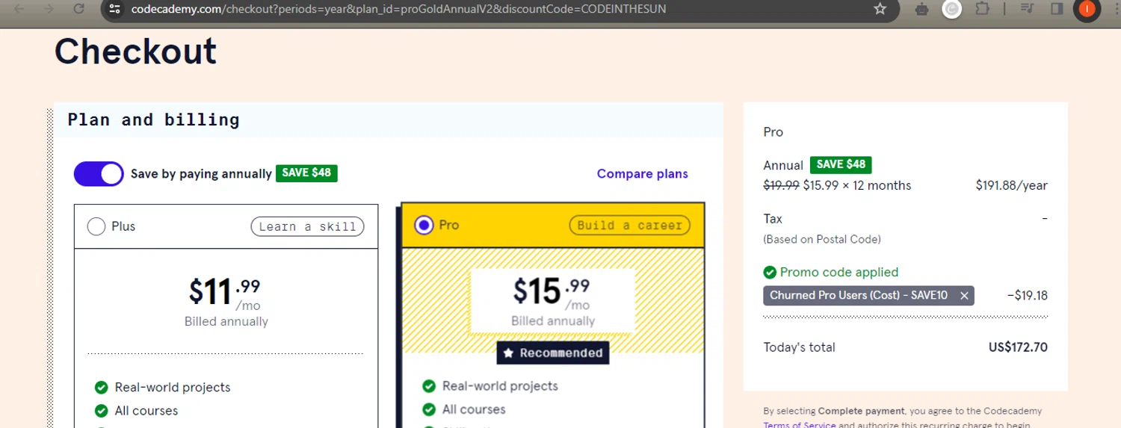Click the Pro card Real-world projects checkmark
This screenshot has height=428, width=1121.
pos(429,385)
